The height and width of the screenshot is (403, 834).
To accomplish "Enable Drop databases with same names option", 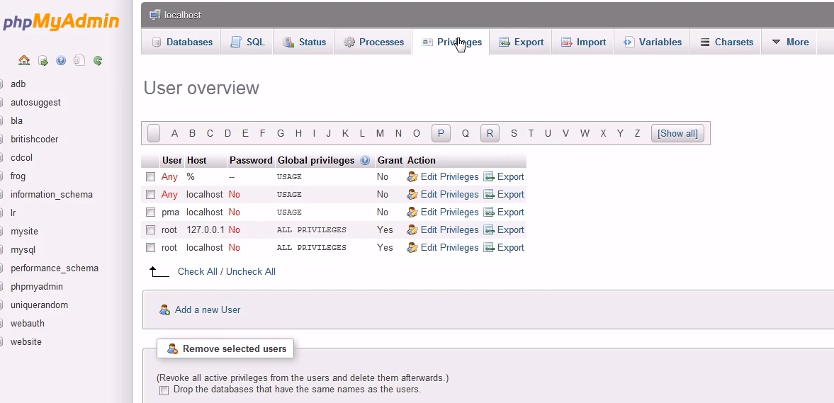I will [x=164, y=390].
